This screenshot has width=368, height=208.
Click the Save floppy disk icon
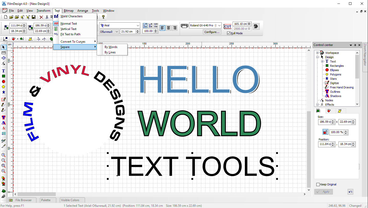tap(34, 17)
